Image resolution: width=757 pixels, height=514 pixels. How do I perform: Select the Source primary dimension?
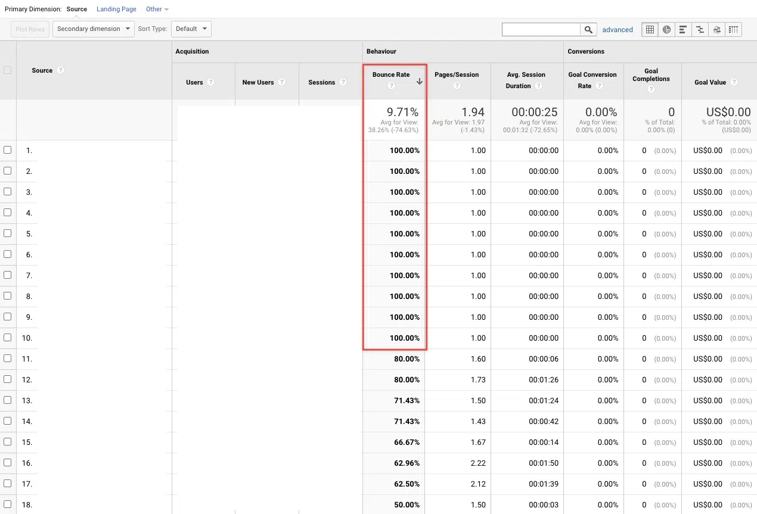pyautogui.click(x=76, y=9)
